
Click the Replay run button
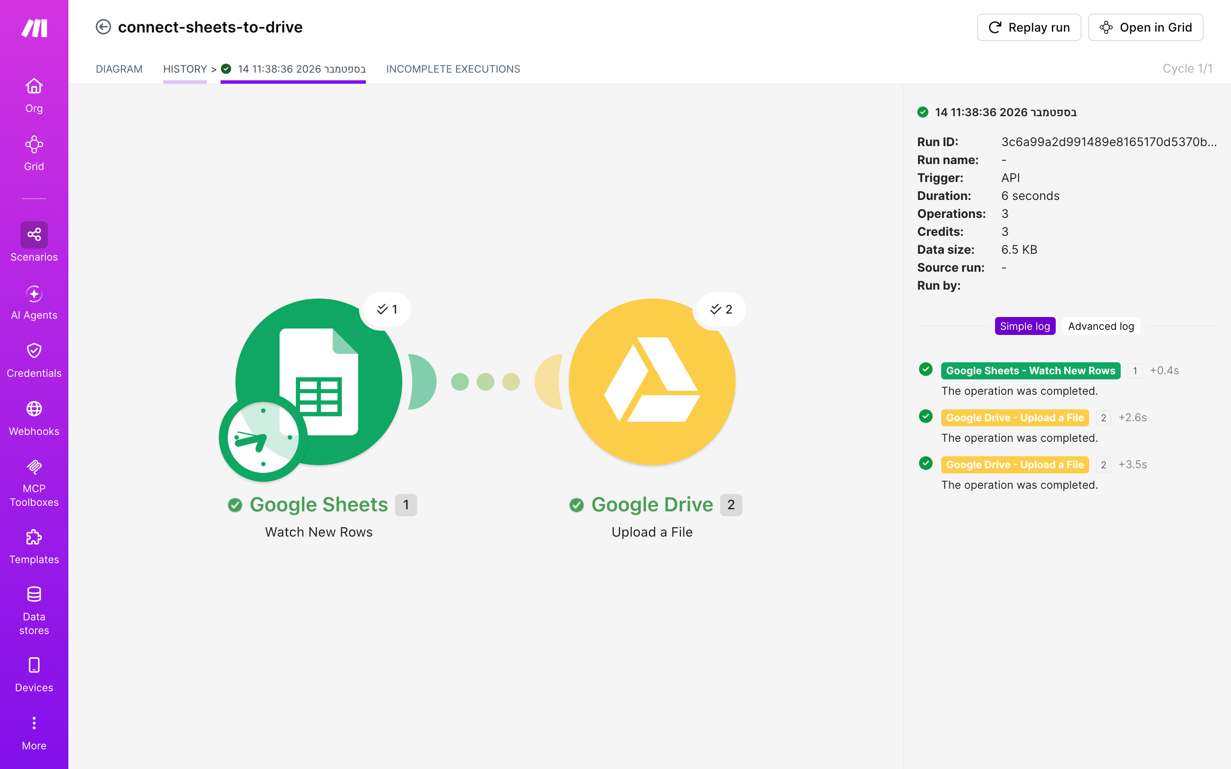point(1028,27)
